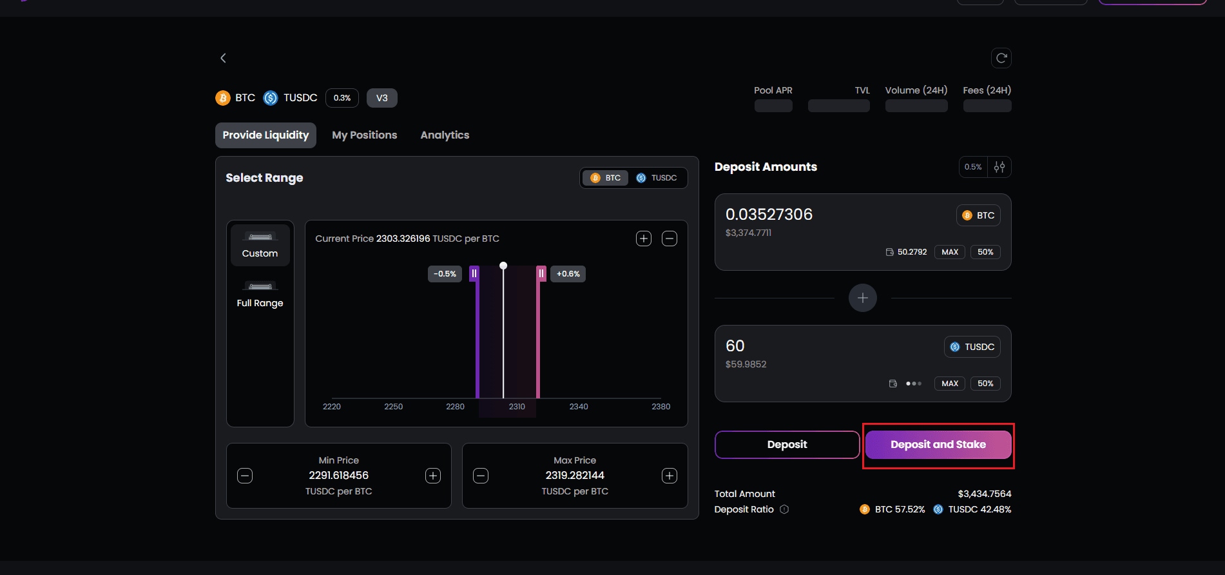Click the Max Price value 2319.282144
Screen dimensions: 1225x575
[575, 476]
